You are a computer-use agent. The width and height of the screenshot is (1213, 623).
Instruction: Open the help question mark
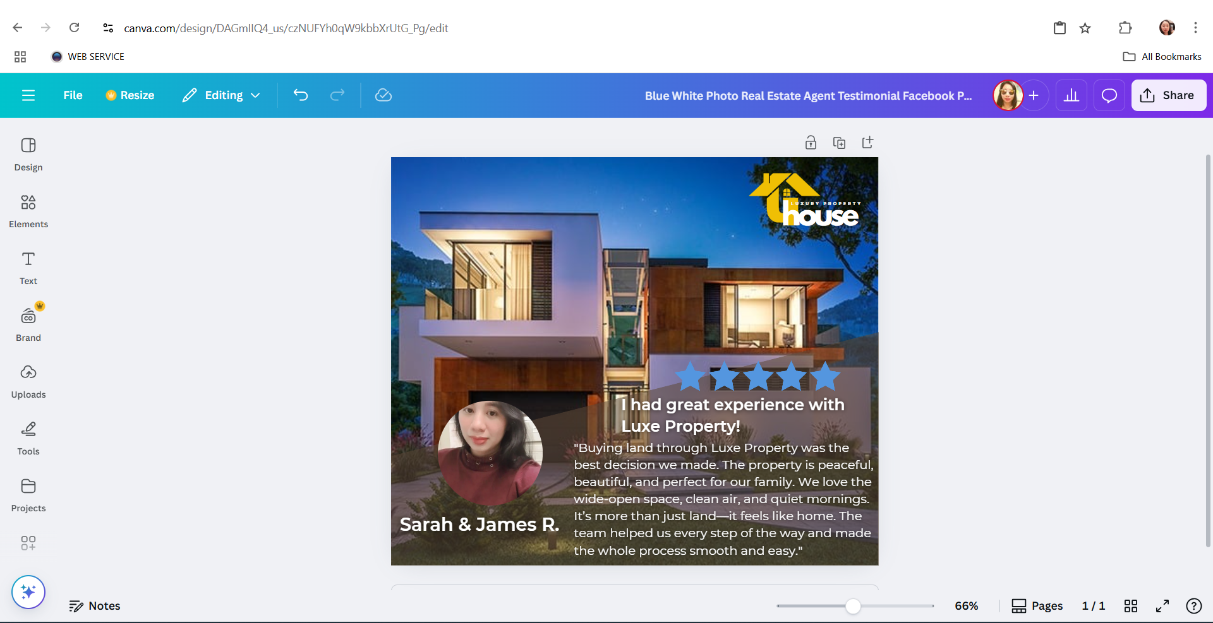click(1194, 606)
